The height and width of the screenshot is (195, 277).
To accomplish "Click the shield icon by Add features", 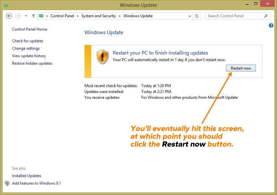I will [x=7, y=183].
